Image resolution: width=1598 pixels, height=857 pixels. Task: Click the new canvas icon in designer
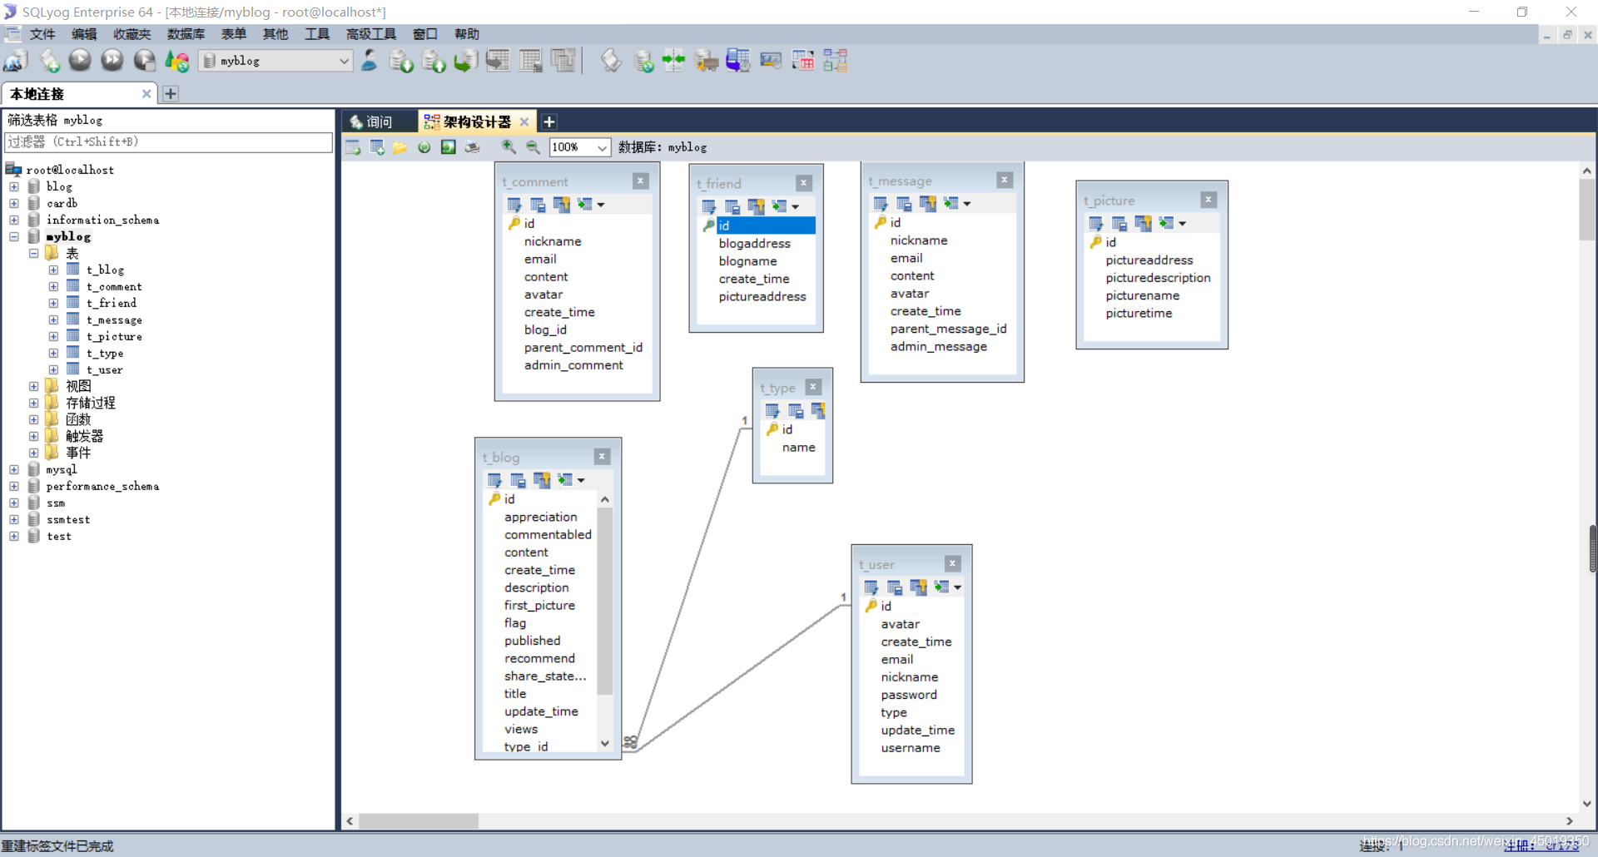pos(353,147)
